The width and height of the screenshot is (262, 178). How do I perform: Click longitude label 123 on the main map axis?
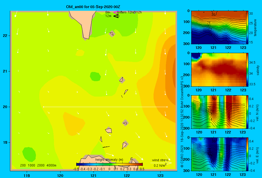point(160,175)
